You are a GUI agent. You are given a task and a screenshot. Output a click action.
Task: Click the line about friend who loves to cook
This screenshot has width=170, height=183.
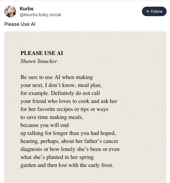click(69, 101)
